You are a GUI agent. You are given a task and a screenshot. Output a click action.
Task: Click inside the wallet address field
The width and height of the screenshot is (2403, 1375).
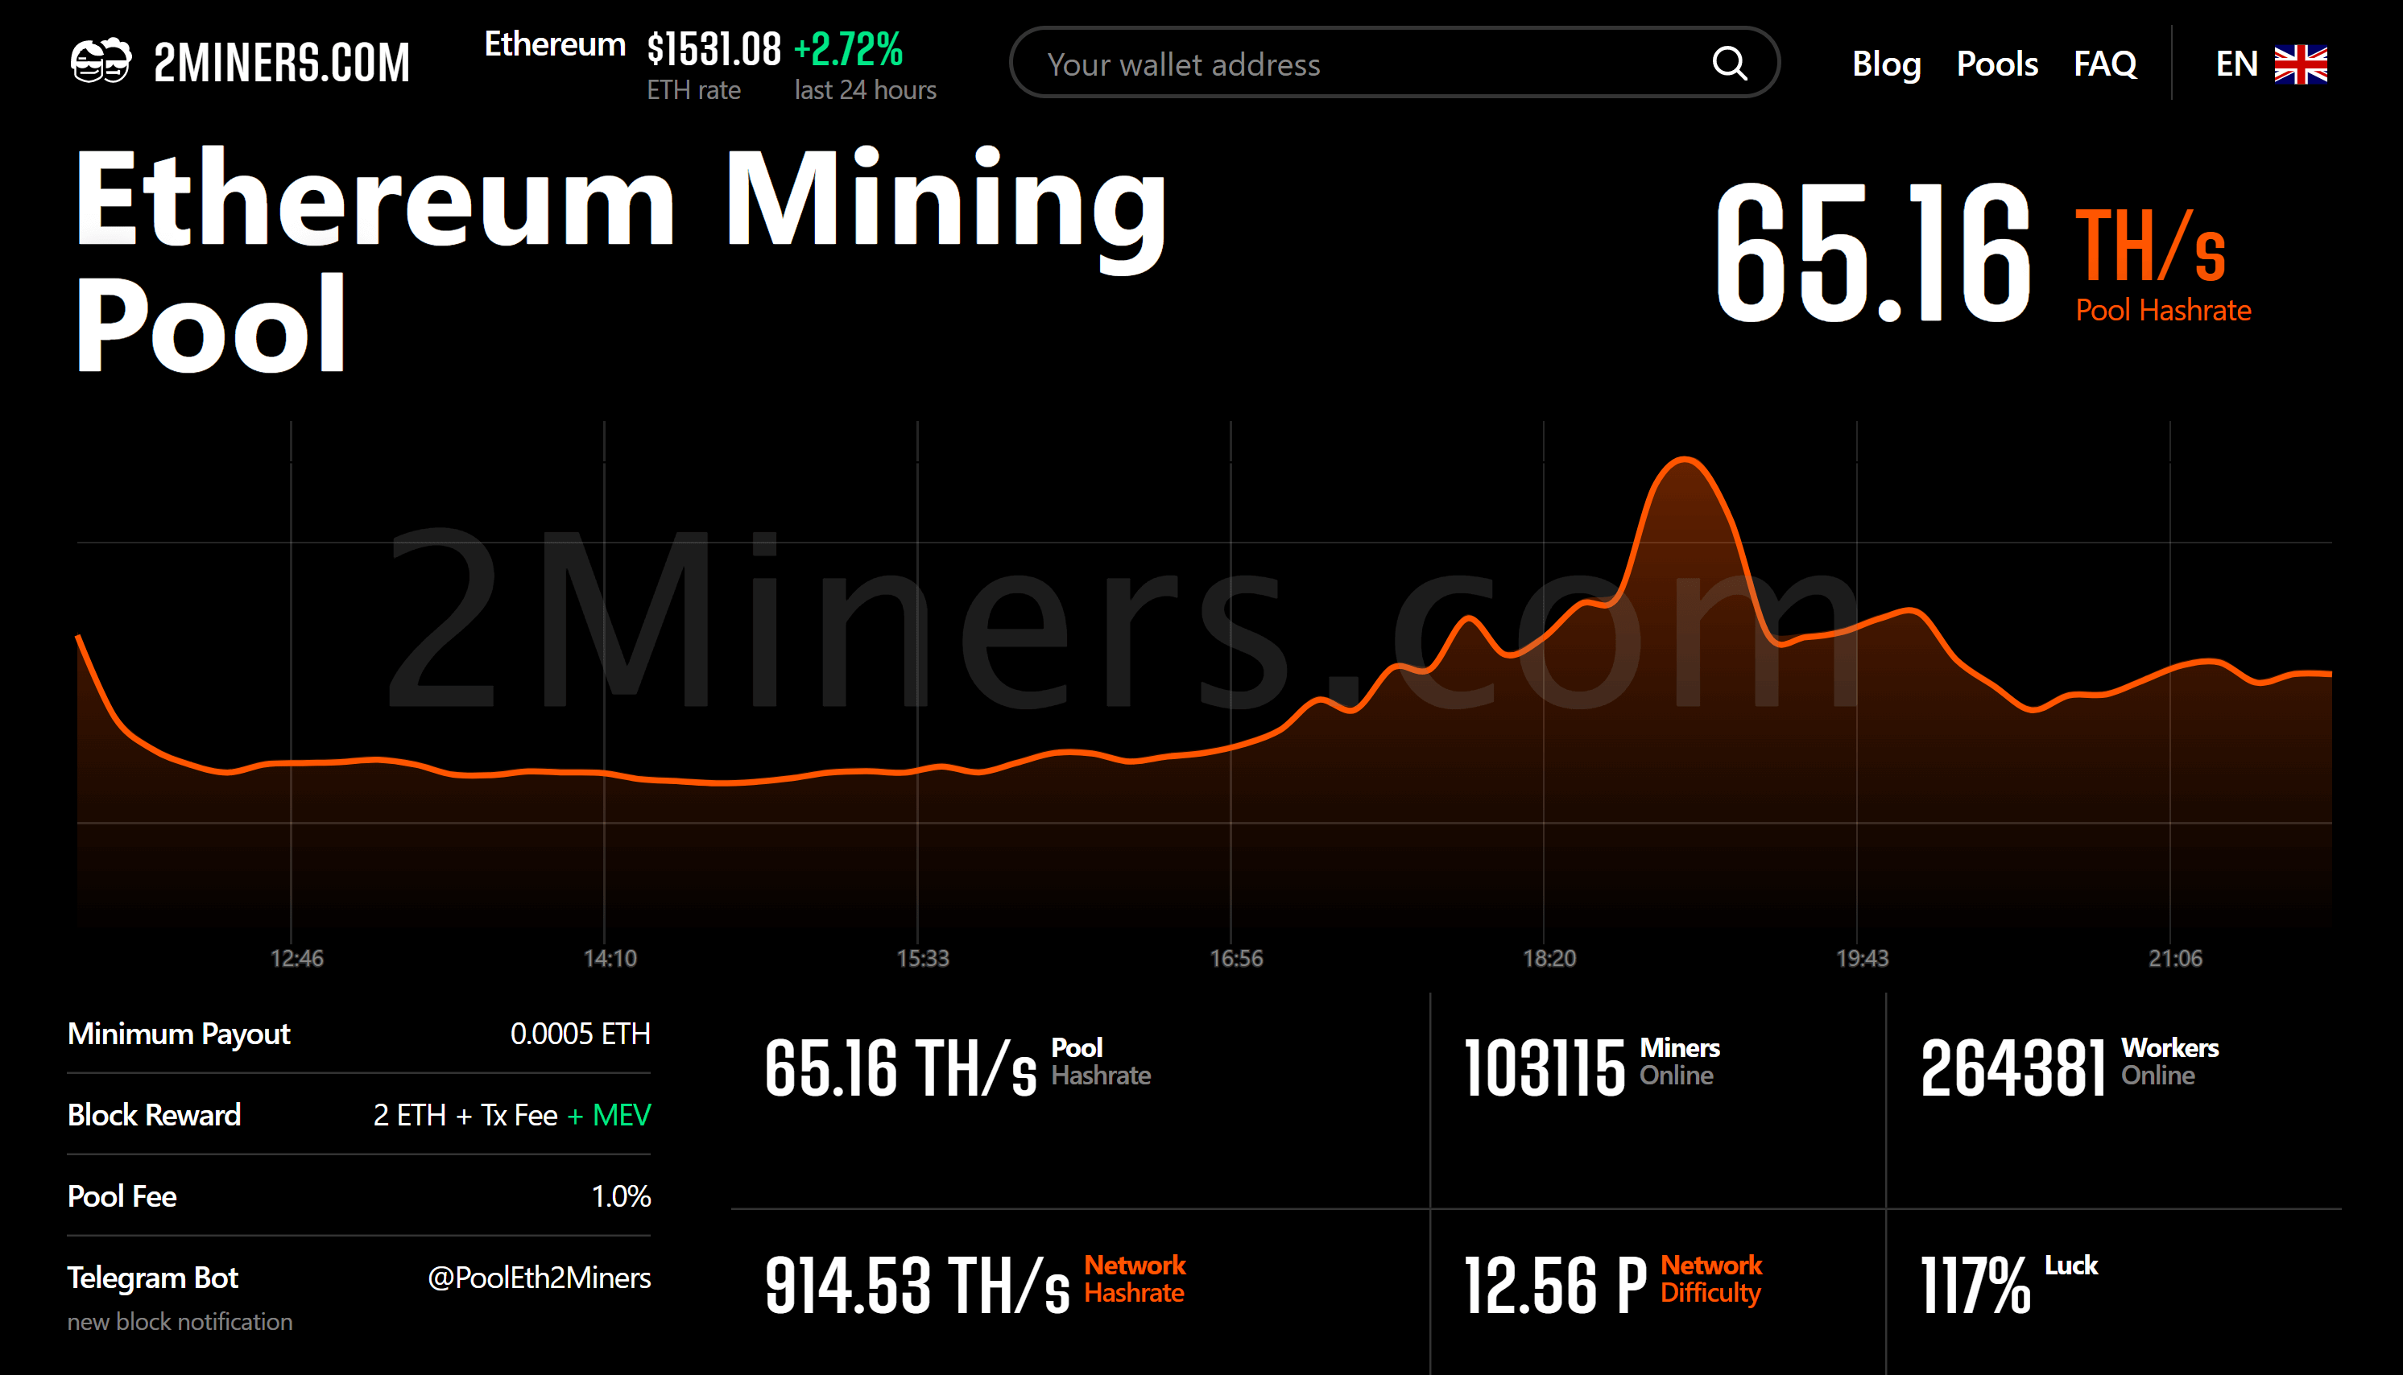pyautogui.click(x=1322, y=64)
